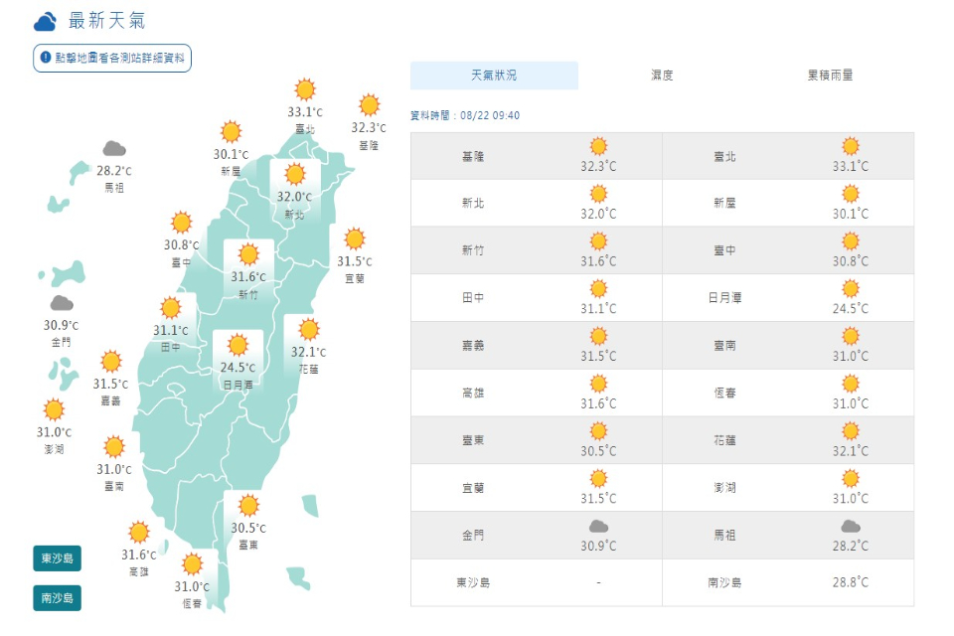
Task: Click the sun icon for 恆春 on map
Action: (192, 564)
